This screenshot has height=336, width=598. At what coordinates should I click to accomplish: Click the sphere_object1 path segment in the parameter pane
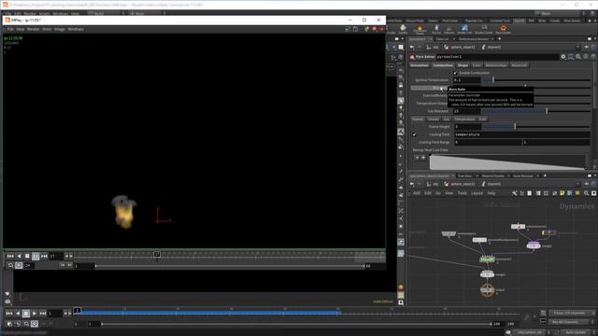pyautogui.click(x=460, y=48)
